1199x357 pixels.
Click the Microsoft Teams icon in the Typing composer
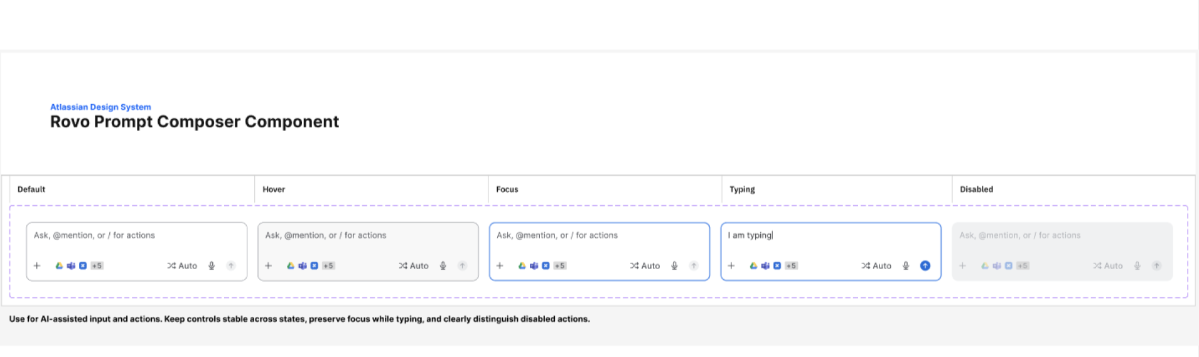click(x=765, y=266)
